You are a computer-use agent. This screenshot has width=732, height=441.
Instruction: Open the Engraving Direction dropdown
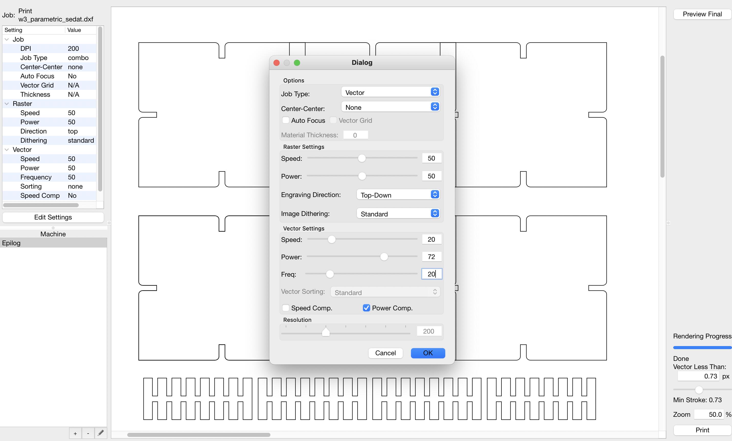pyautogui.click(x=398, y=195)
